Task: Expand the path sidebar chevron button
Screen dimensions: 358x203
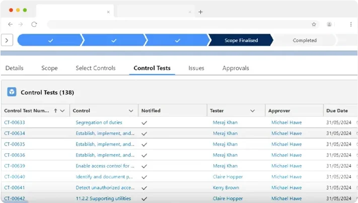Action: [x=7, y=40]
